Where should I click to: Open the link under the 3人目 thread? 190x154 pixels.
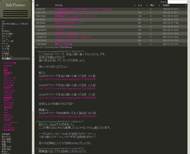[x=68, y=79]
